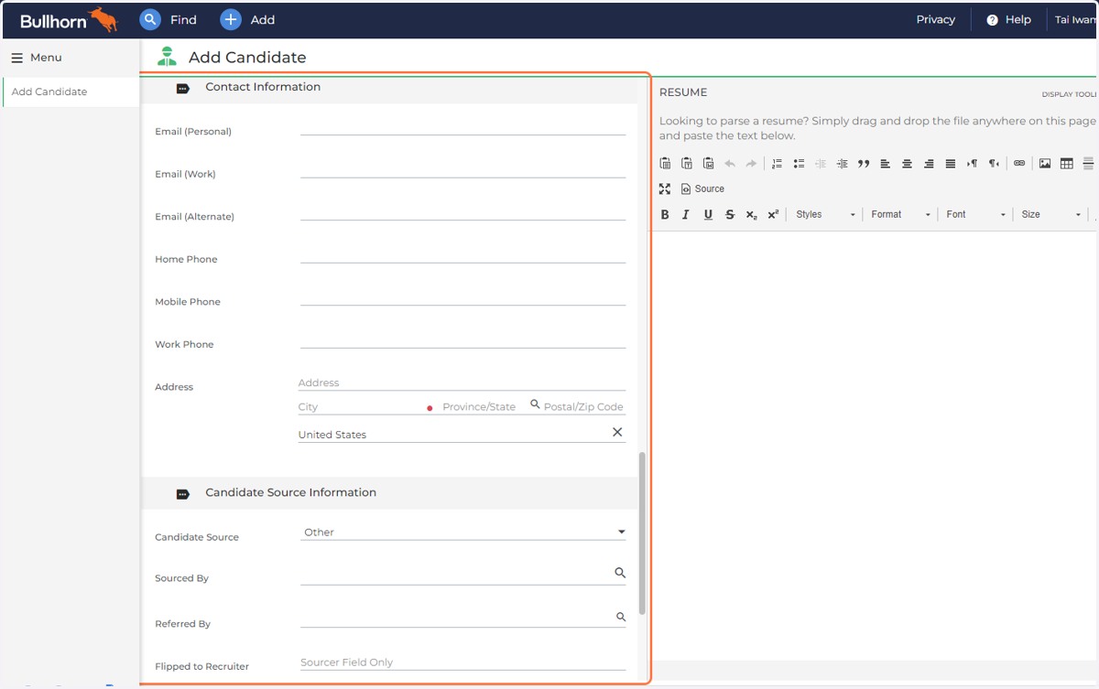
Task: Toggle Bold formatting
Action: coord(665,214)
